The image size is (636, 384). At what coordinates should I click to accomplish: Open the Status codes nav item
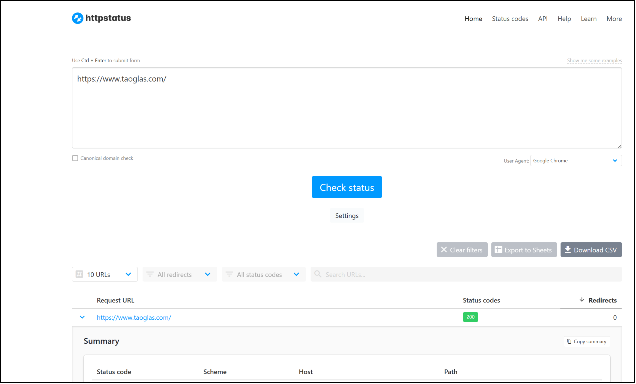pyautogui.click(x=510, y=19)
